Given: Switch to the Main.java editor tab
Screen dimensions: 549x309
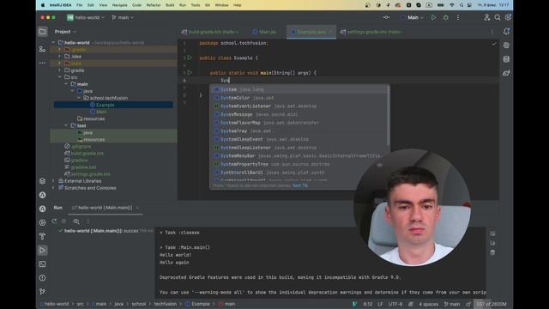Looking at the screenshot, I should tap(265, 32).
